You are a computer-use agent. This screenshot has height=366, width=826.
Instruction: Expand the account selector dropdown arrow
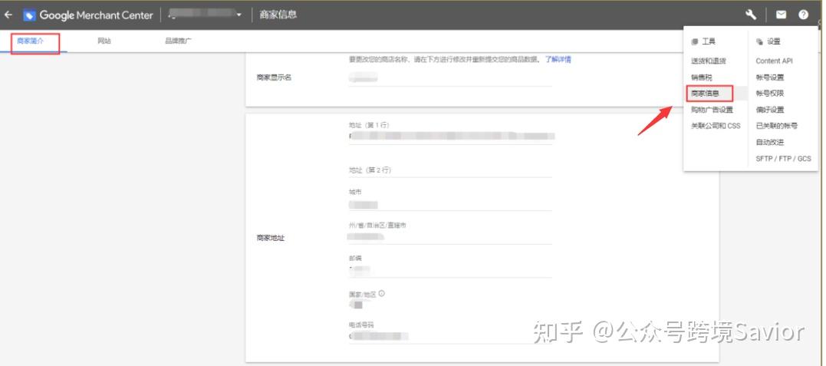[x=239, y=15]
